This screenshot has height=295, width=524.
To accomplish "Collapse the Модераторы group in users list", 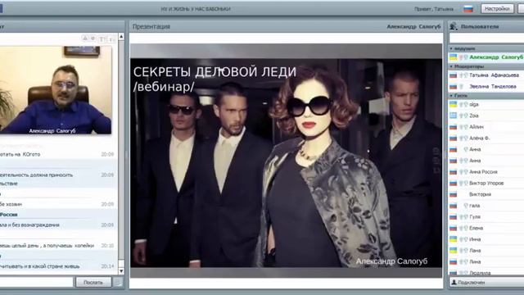I will coord(451,66).
